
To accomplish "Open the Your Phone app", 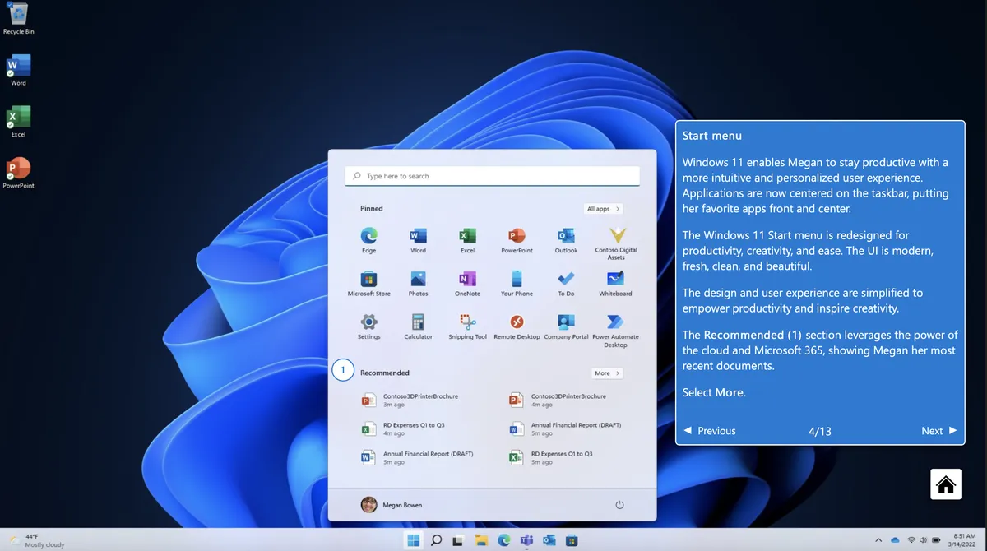I will click(x=517, y=283).
